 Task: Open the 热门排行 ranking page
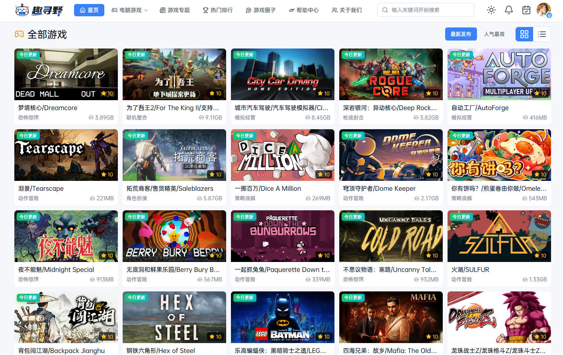[218, 10]
